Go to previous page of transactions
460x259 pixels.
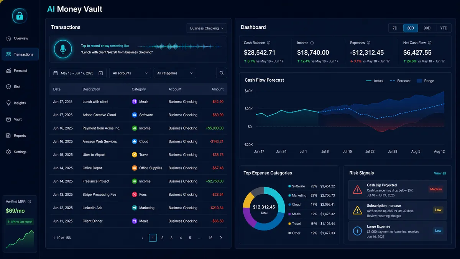click(x=143, y=238)
